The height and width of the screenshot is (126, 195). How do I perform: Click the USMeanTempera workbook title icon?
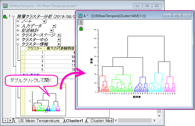click(5, 6)
